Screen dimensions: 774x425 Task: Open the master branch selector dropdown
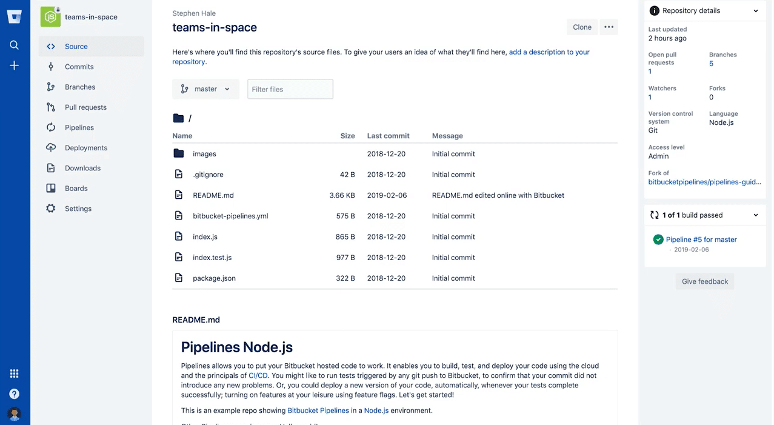[x=206, y=89]
